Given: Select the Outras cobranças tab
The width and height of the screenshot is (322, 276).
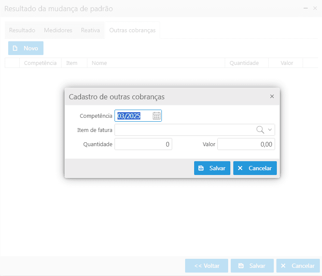Looking at the screenshot, I should tap(132, 31).
